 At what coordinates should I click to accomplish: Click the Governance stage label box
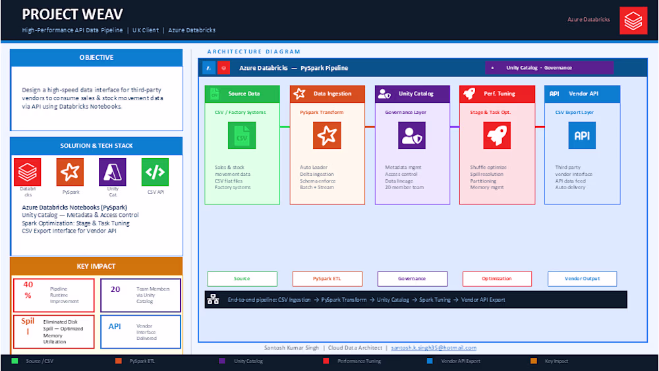tap(413, 279)
